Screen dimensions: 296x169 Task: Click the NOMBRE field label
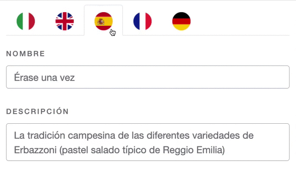pos(26,54)
